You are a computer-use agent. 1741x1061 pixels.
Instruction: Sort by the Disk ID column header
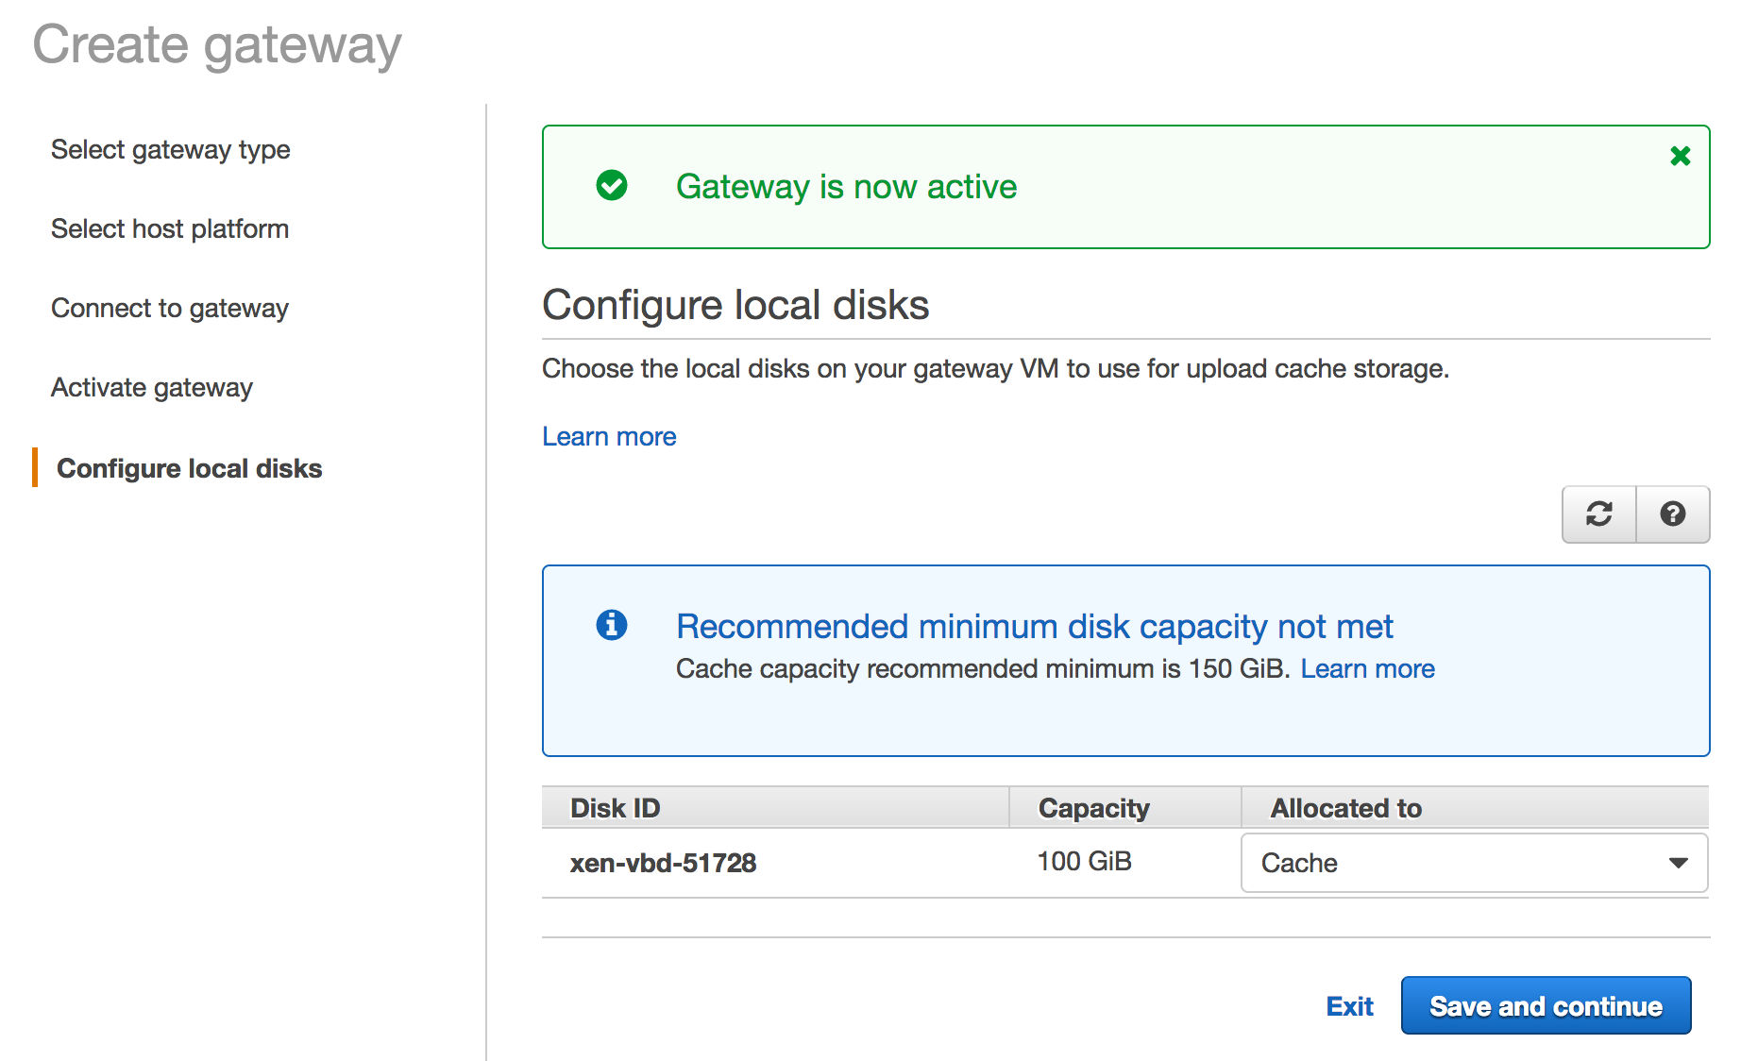(x=616, y=808)
